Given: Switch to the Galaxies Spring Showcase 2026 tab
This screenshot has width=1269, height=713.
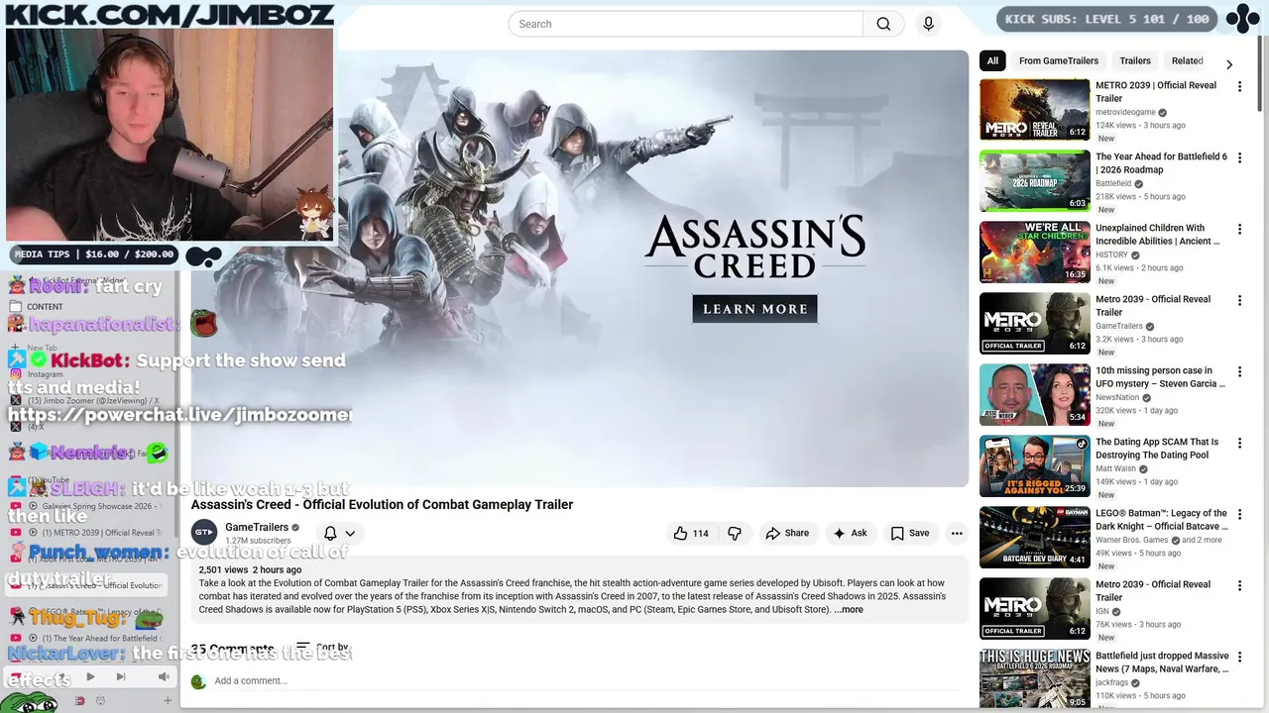Looking at the screenshot, I should pos(94,506).
